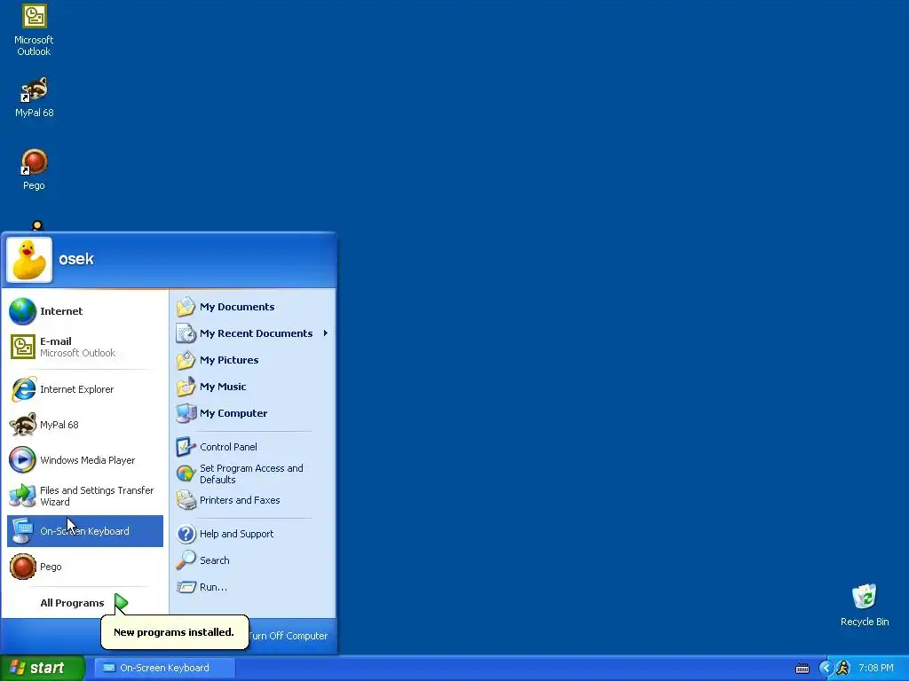Expand the My Recent Documents submenu arrow
Image resolution: width=909 pixels, height=681 pixels.
[x=326, y=333]
